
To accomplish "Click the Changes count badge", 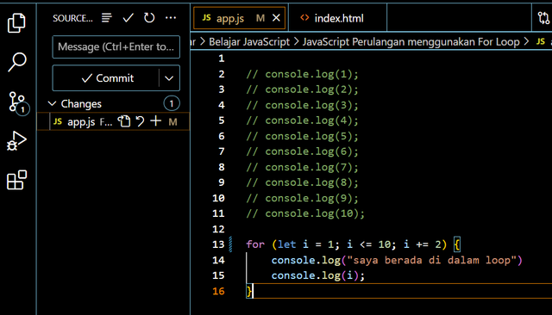I will 172,103.
